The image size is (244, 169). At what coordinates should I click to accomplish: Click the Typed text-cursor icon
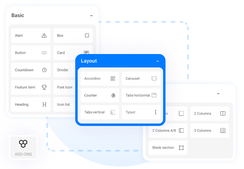tap(155, 112)
